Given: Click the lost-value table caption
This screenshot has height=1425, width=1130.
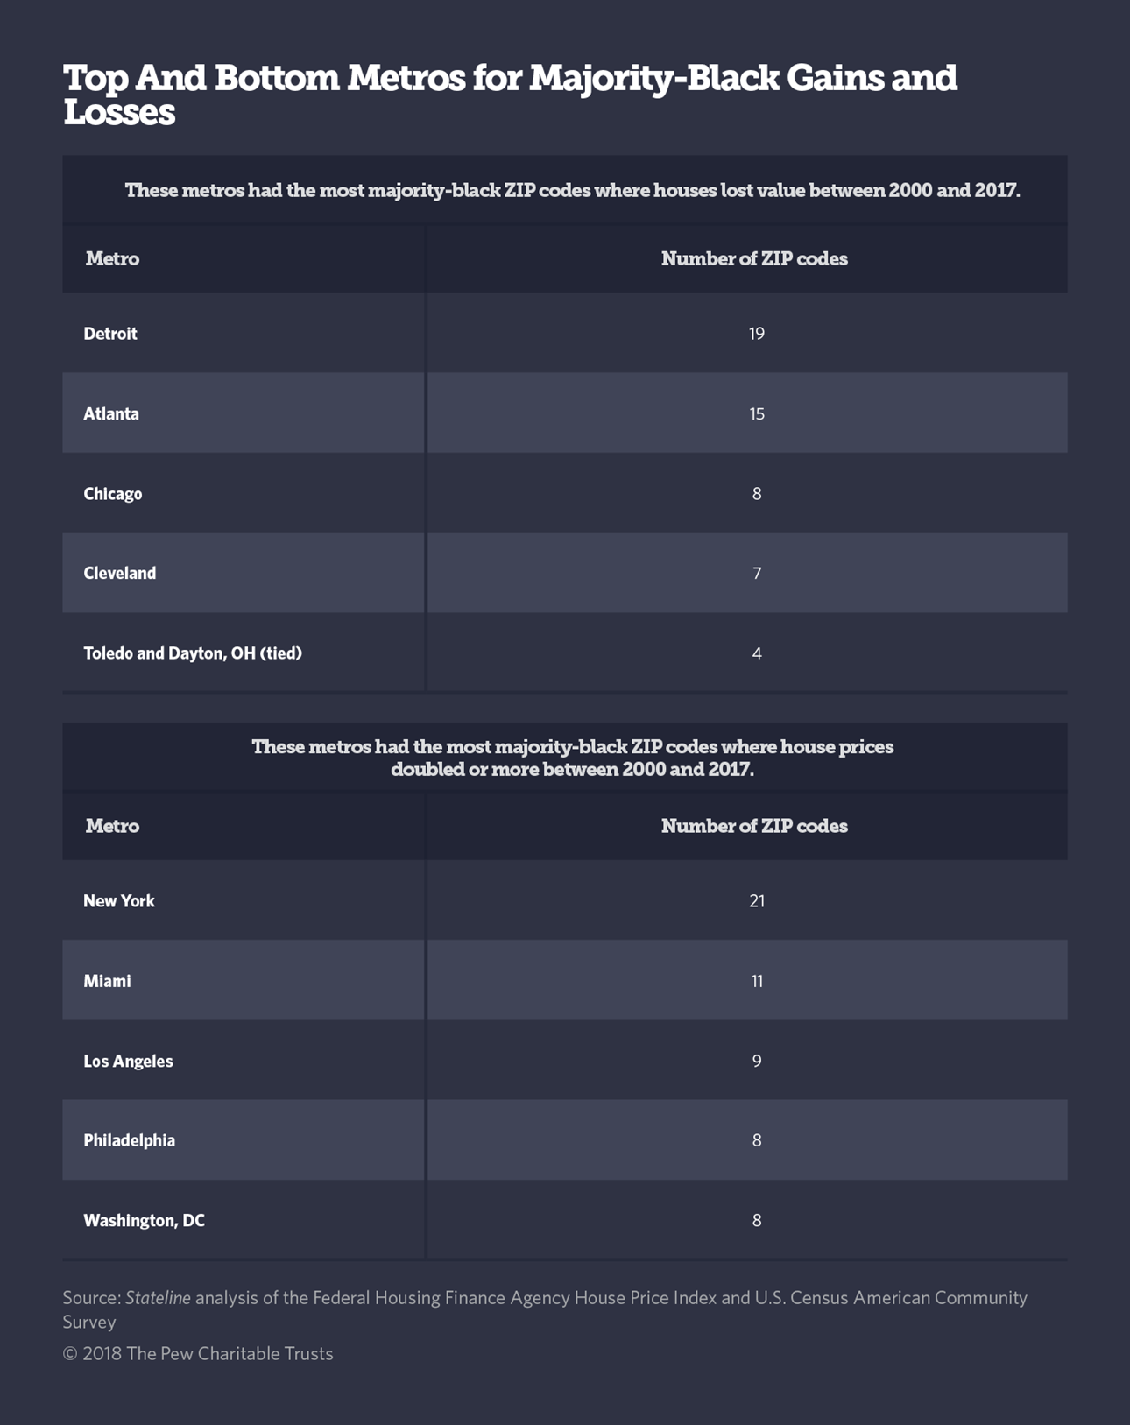Looking at the screenshot, I should (x=572, y=190).
